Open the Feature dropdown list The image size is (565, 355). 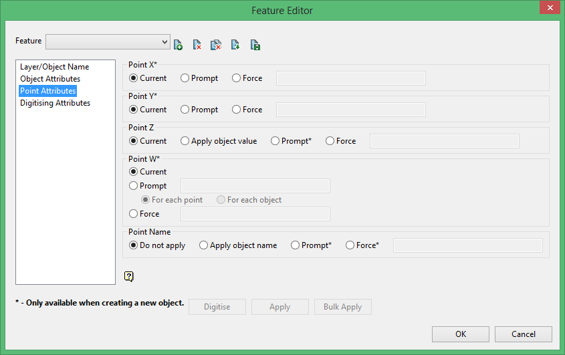pyautogui.click(x=108, y=42)
